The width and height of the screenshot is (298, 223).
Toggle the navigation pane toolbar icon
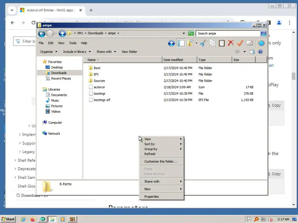[x=180, y=43]
